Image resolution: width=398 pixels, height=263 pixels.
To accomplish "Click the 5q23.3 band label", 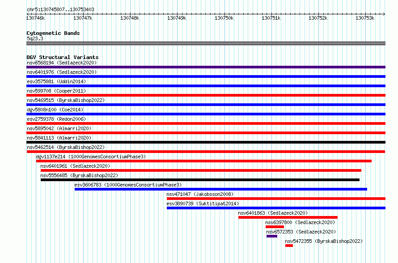I will click(x=35, y=38).
